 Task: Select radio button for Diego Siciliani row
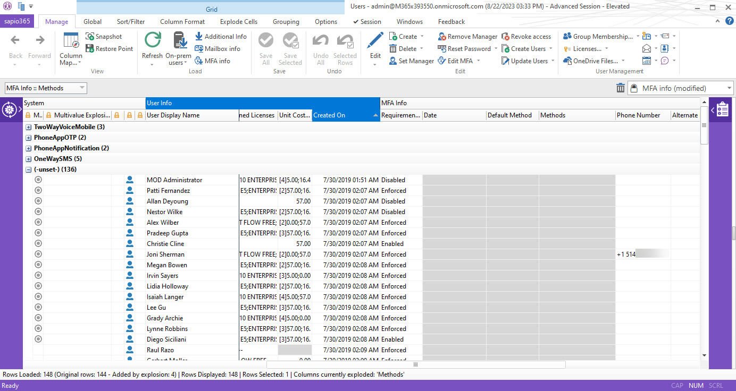coord(38,339)
